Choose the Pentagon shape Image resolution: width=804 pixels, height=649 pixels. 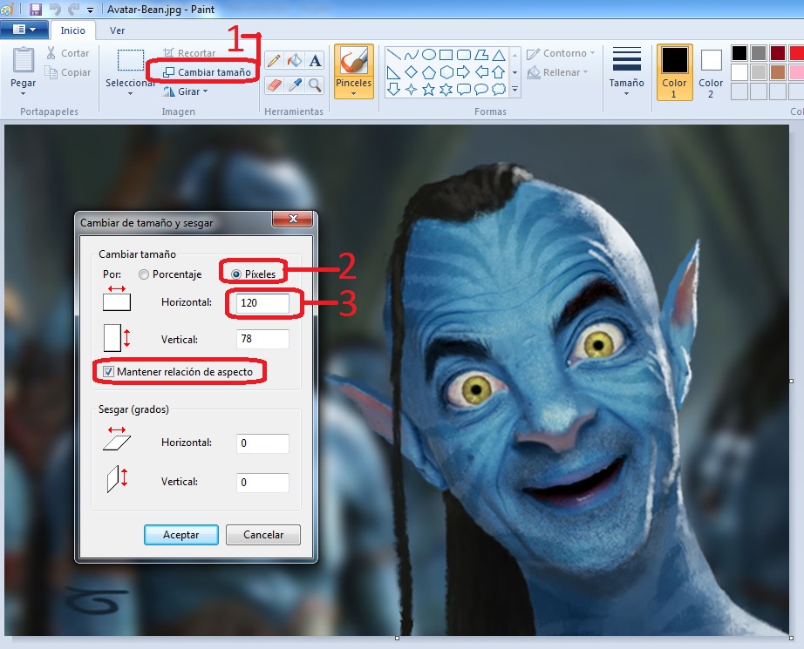click(x=429, y=72)
